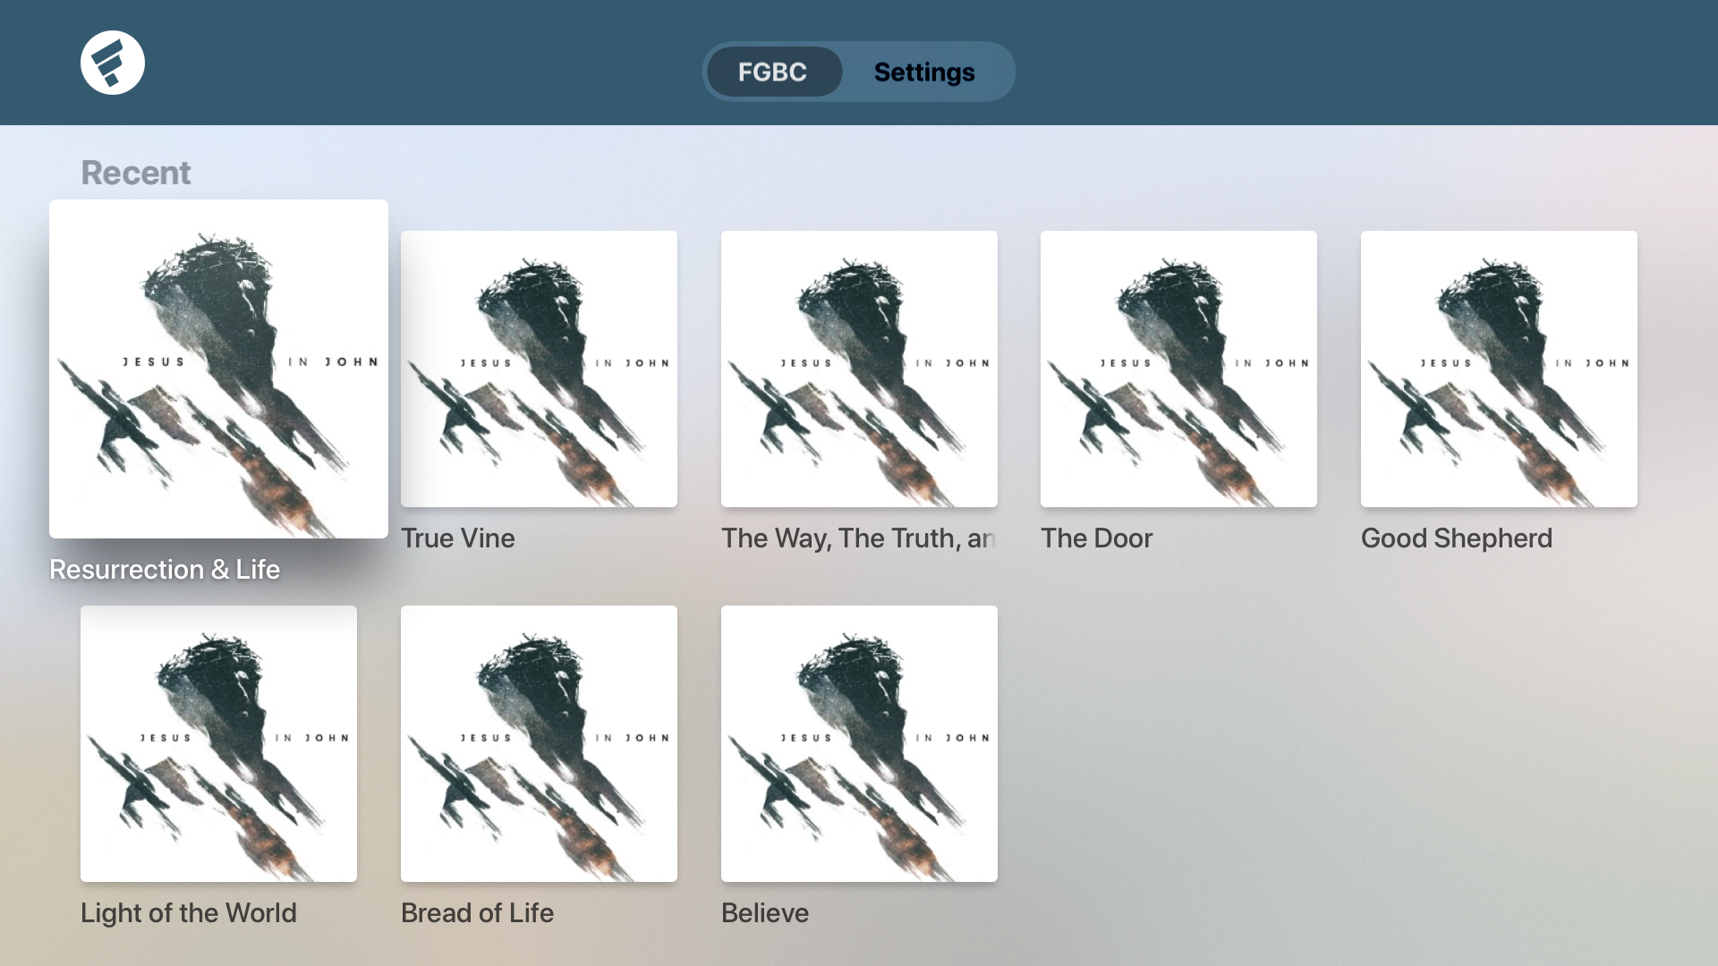Open the Settings tab
Viewport: 1718px width, 966px height.
coord(924,72)
